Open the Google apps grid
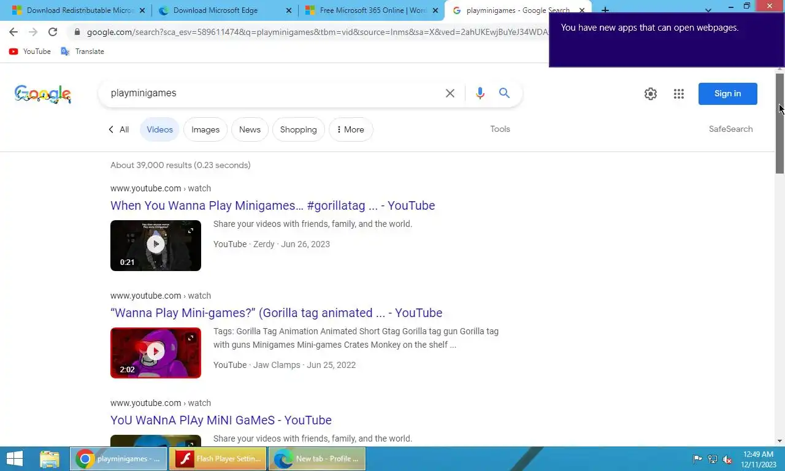The height and width of the screenshot is (471, 785). coord(679,94)
